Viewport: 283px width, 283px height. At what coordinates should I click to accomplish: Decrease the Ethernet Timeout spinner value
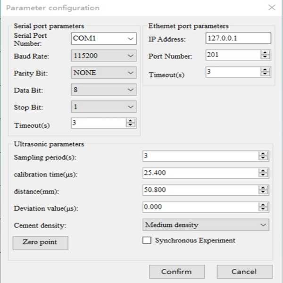[265, 74]
